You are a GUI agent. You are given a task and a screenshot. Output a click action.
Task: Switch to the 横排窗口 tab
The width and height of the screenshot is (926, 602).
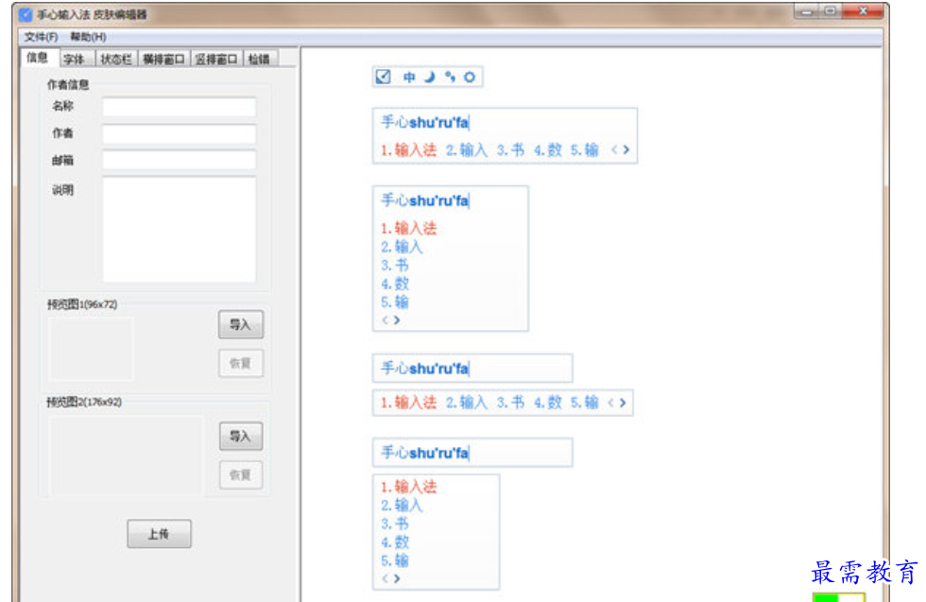(x=163, y=60)
